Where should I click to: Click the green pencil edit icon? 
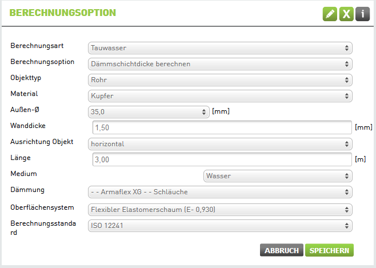click(330, 14)
